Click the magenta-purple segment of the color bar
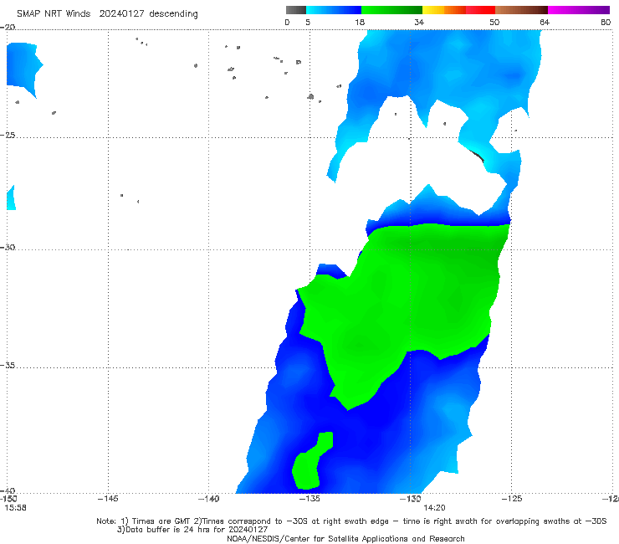The height and width of the screenshot is (544, 619). (x=579, y=10)
